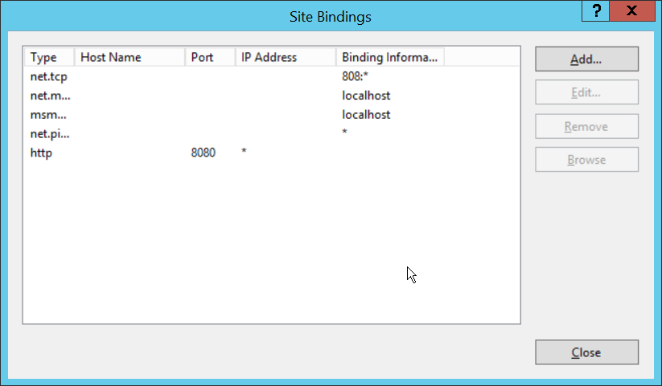The image size is (662, 386).
Task: Click the Close button at bottom
Action: pos(586,352)
